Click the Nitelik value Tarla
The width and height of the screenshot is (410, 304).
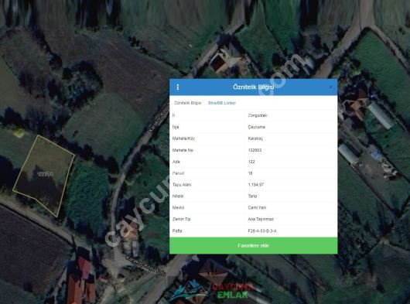point(252,196)
